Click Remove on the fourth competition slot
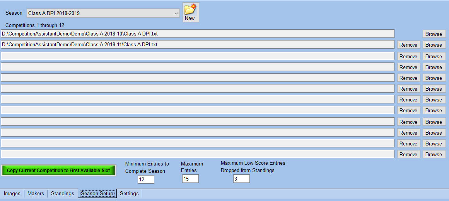Viewport: 449px width, 201px height. click(x=408, y=67)
